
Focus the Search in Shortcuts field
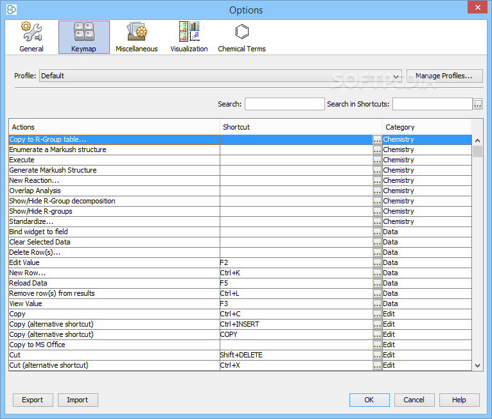pos(432,104)
